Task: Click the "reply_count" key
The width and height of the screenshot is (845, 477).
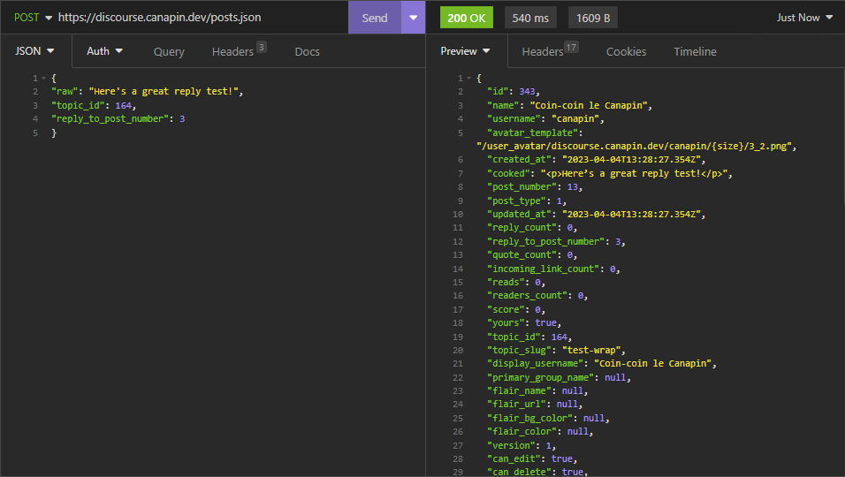Action: click(521, 228)
